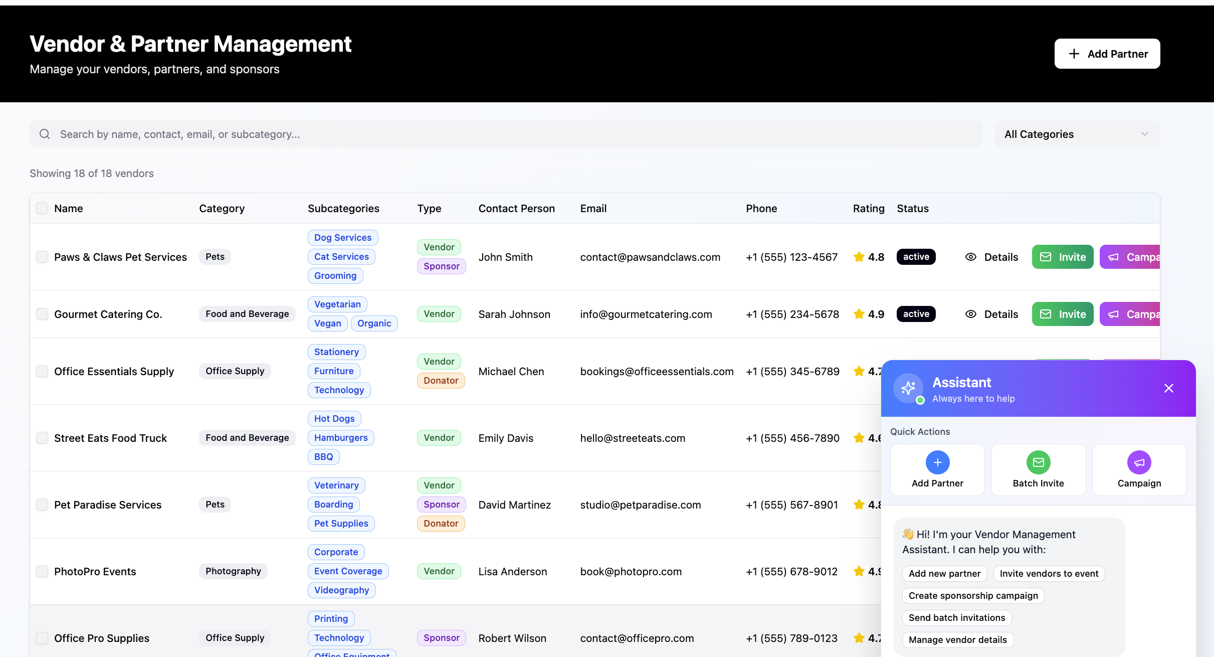The width and height of the screenshot is (1214, 657).
Task: Check the Street Eats Food Truck row
Action: tap(42, 438)
